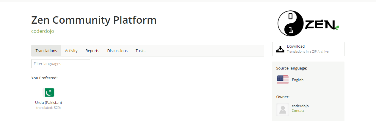This screenshot has height=121, width=376.
Task: Open the Activity tab
Action: click(71, 51)
